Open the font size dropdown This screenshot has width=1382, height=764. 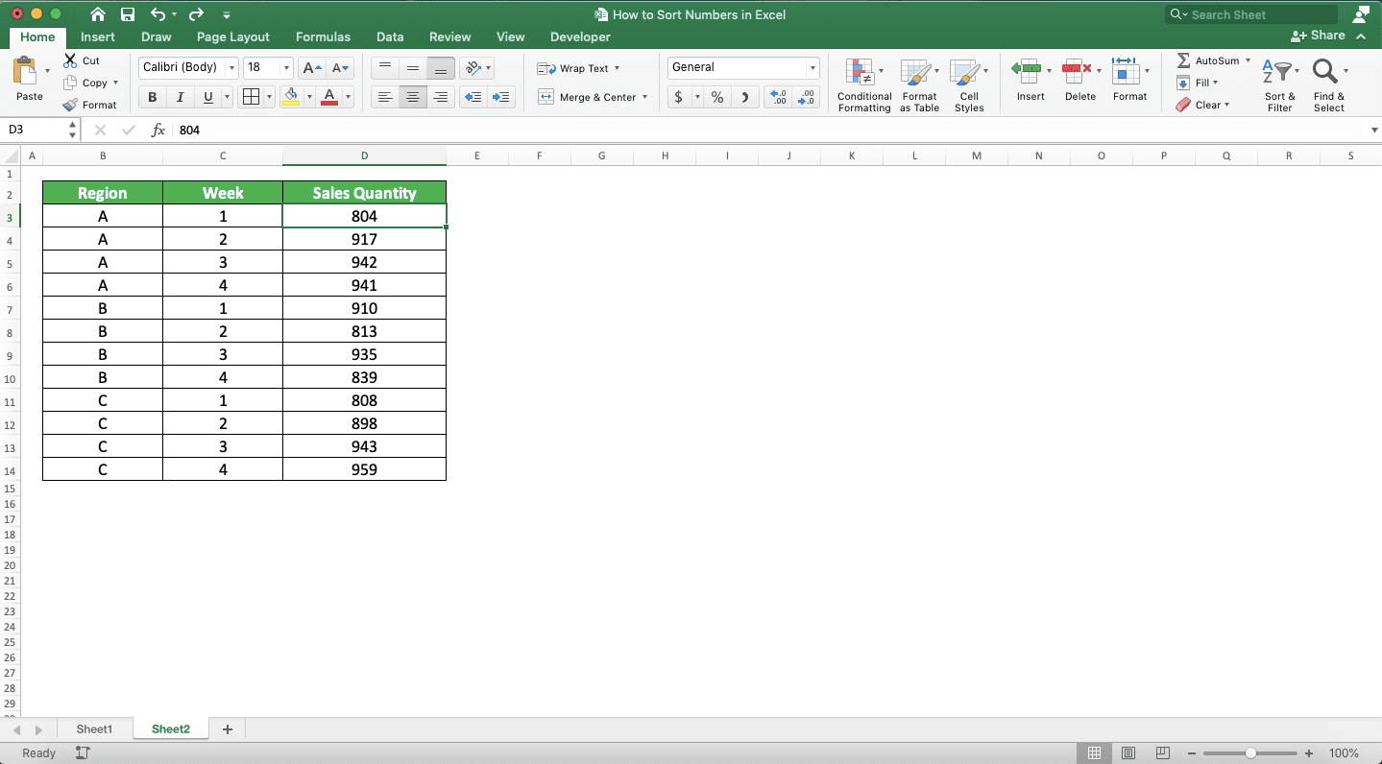286,67
